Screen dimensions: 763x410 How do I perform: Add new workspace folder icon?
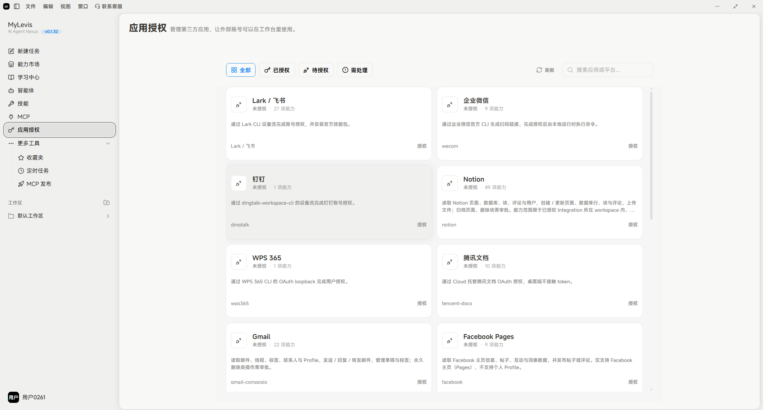tap(107, 203)
